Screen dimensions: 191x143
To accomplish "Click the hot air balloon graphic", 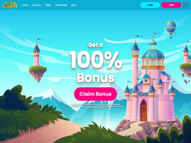I will (171, 30).
